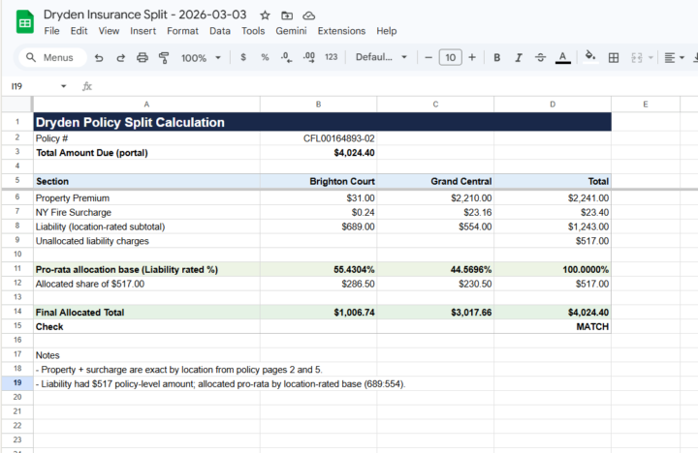
Task: Select column A header
Action: click(146, 105)
